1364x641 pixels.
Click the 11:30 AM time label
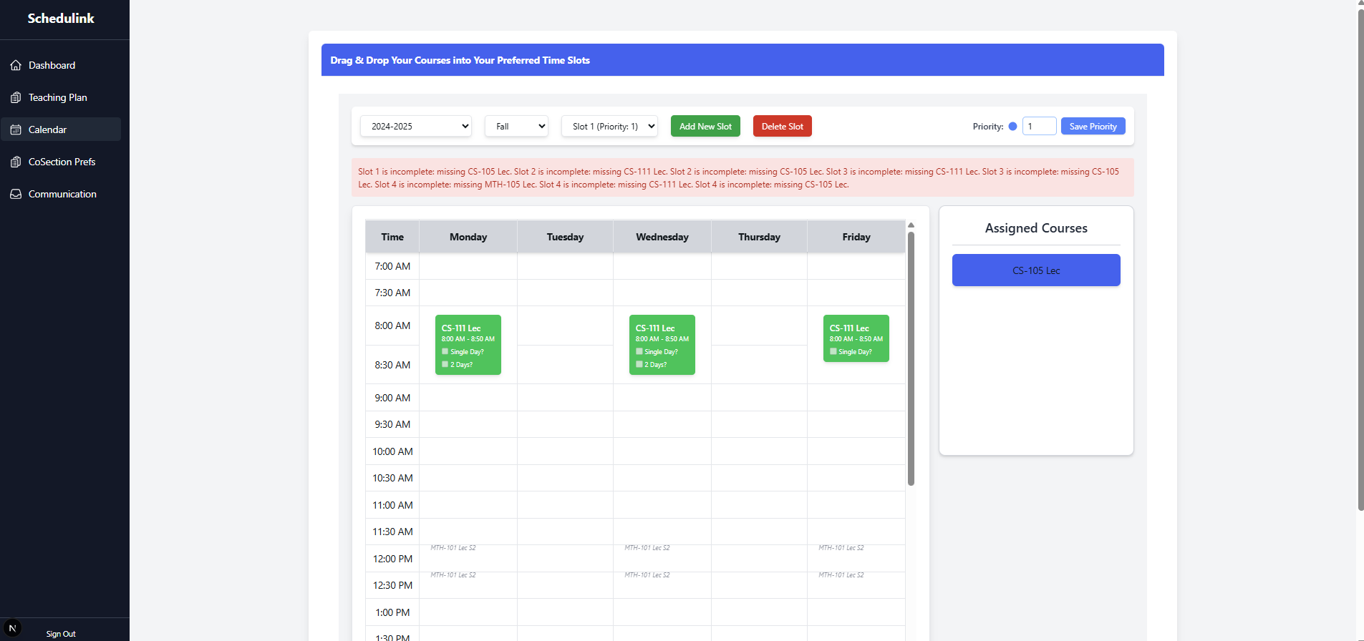[392, 532]
